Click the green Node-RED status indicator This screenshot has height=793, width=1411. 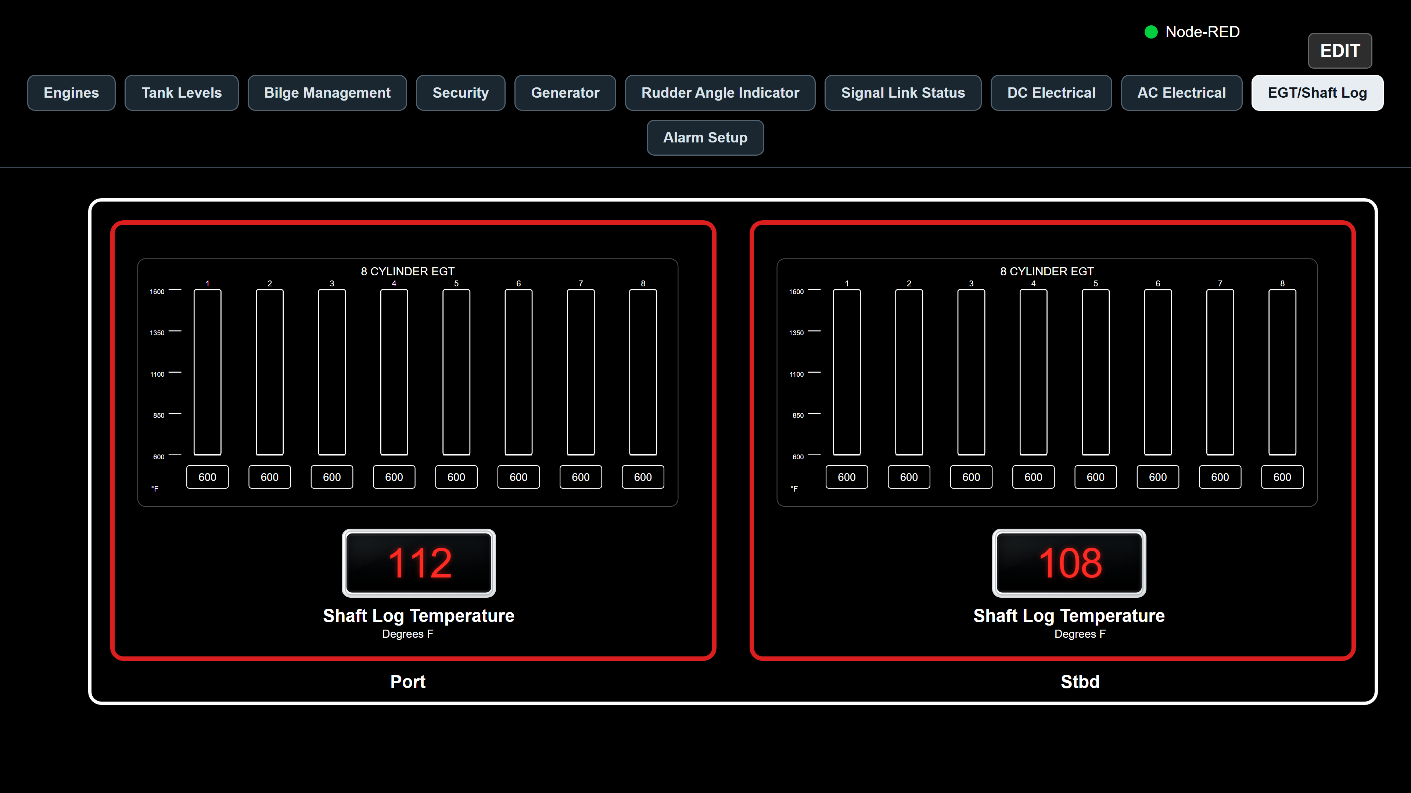point(1151,32)
